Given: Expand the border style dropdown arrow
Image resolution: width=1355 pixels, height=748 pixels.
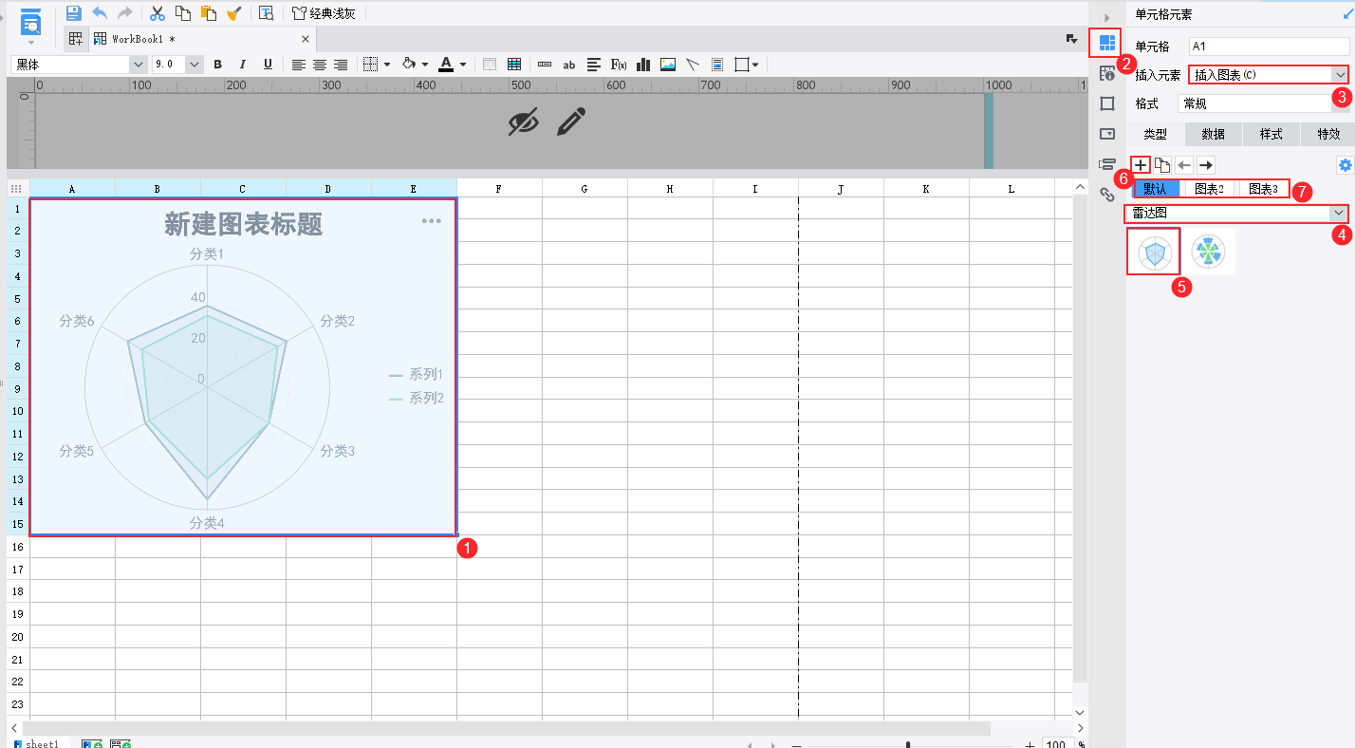Looking at the screenshot, I should point(387,65).
